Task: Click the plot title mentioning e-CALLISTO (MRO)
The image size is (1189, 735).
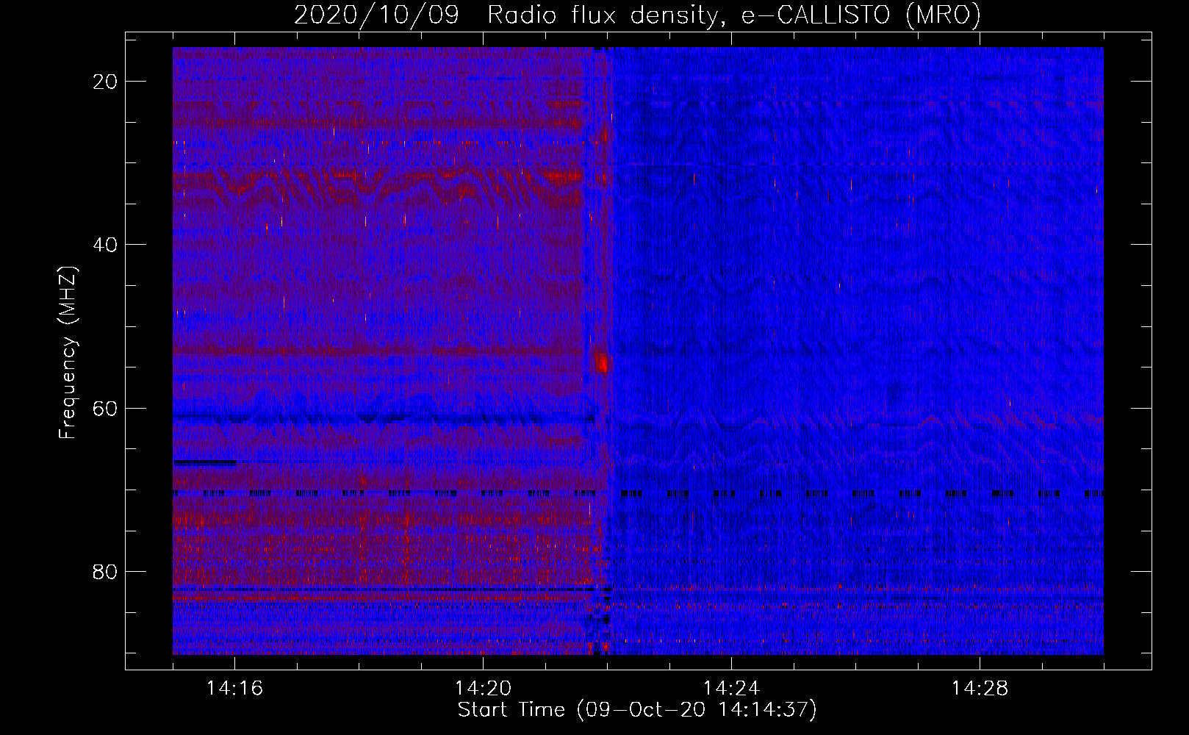Action: coord(637,15)
